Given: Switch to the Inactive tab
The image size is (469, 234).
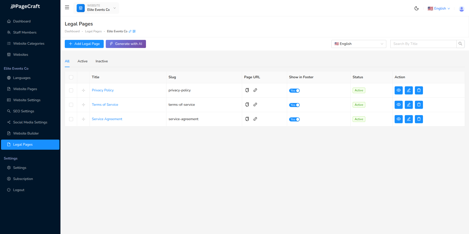Looking at the screenshot, I should 101,61.
